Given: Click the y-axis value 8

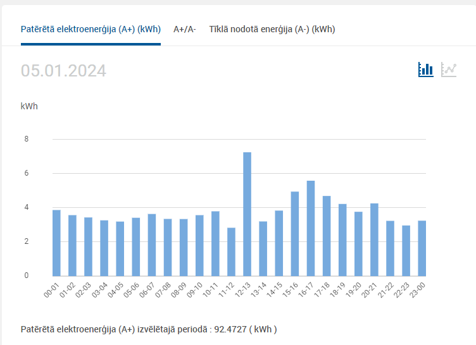Looking at the screenshot, I should [x=27, y=139].
